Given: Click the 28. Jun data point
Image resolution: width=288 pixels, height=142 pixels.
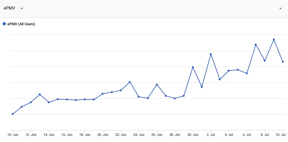Looking at the screenshot, I should [x=175, y=99].
